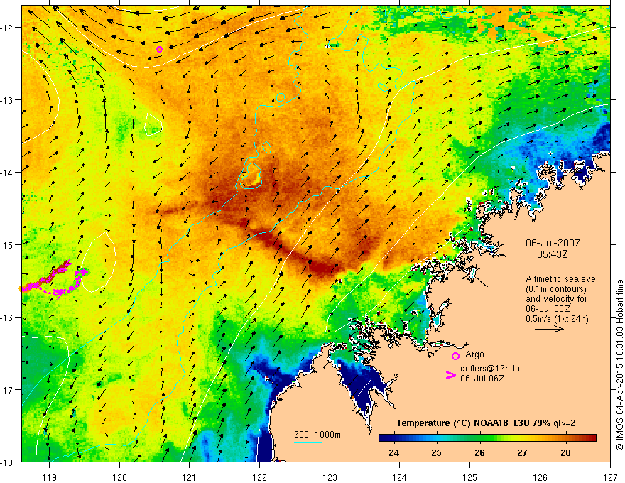The width and height of the screenshot is (625, 483).
Task: Click the longitude axis label '123'
Action: (x=330, y=477)
